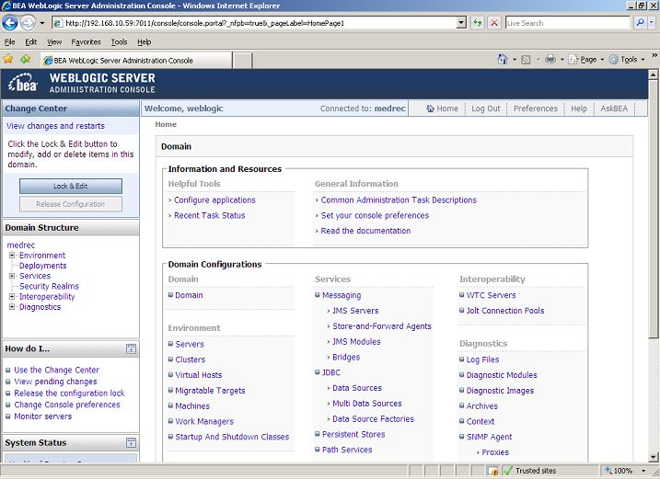The width and height of the screenshot is (660, 479).
Task: Collapse the How do I panel icon
Action: (132, 348)
